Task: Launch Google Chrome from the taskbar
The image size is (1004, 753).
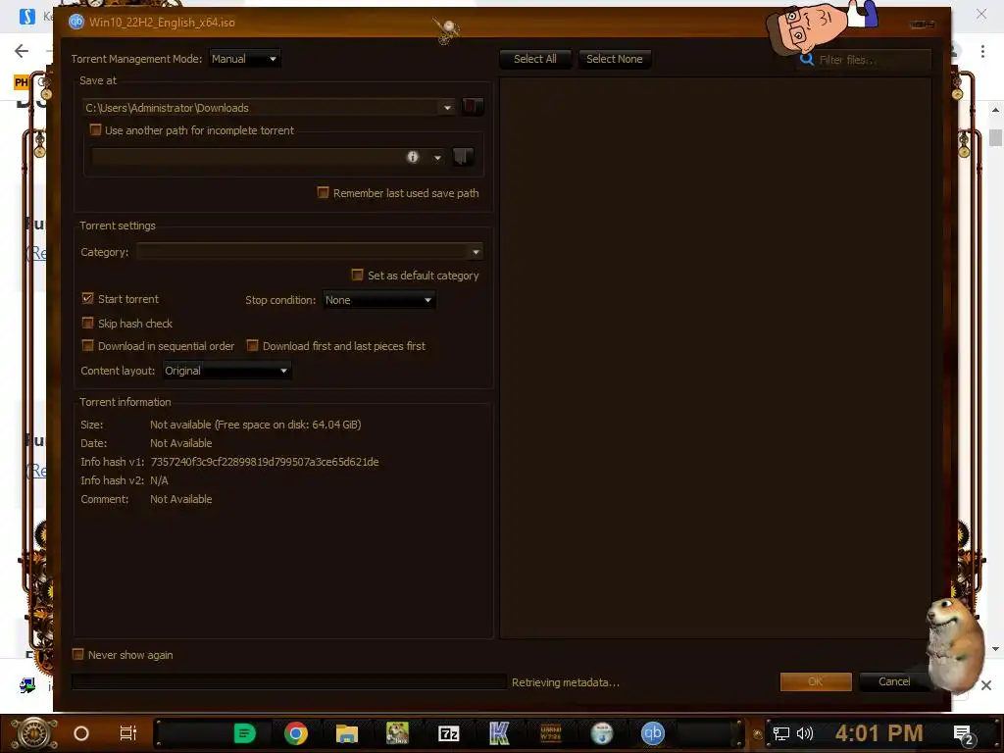Action: [296, 733]
